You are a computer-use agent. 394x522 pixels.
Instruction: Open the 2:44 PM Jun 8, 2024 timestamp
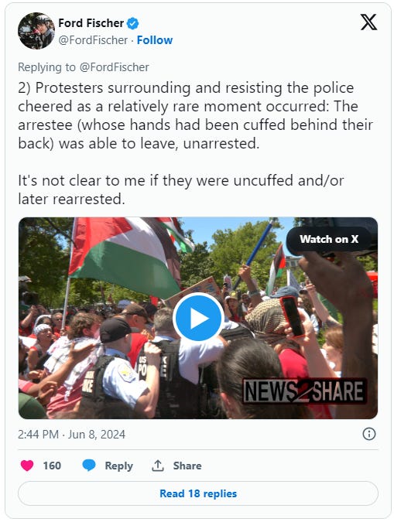[x=72, y=435]
